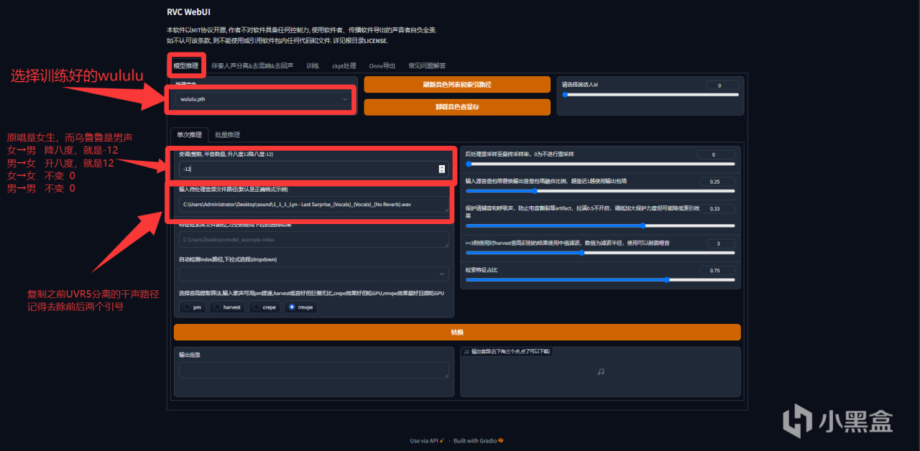Adjust the volume envelope mix slider (0.25)
Screen dimensions: 920x451
[x=600, y=191]
